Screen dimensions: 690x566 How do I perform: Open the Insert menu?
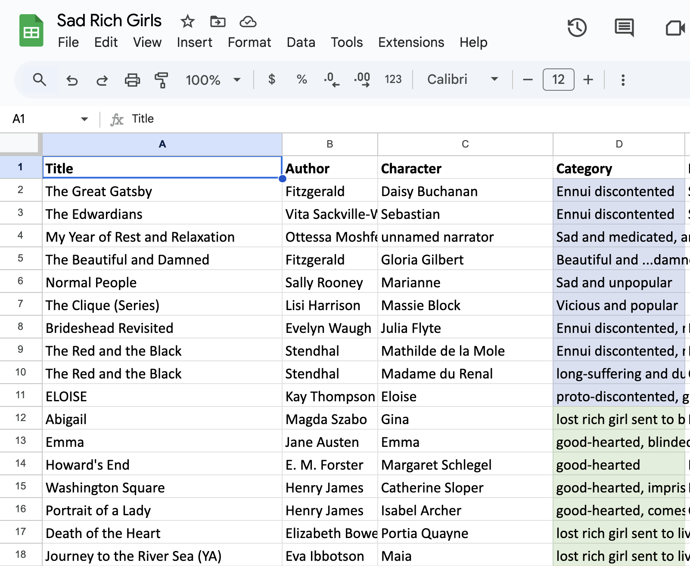[195, 42]
